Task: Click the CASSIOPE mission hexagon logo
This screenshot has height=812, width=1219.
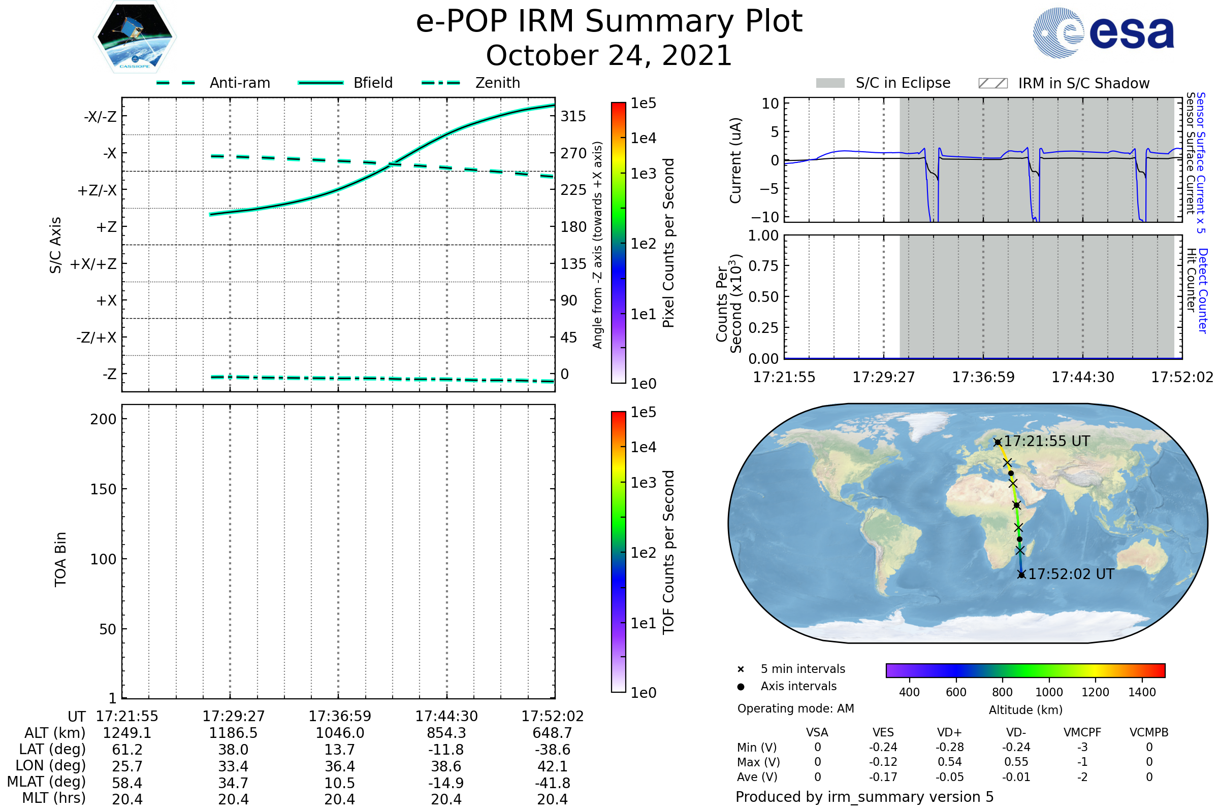Action: pyautogui.click(x=135, y=37)
